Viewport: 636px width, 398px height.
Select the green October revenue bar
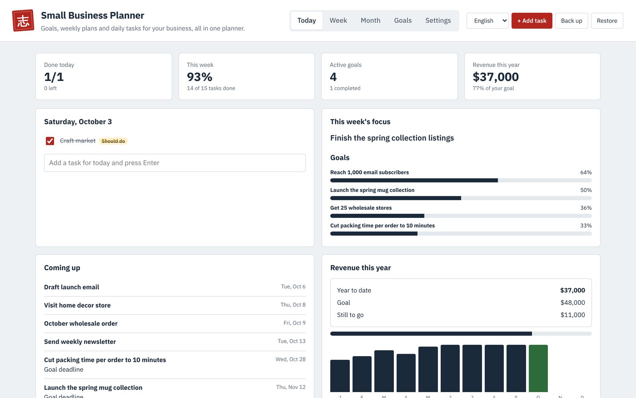(538, 368)
